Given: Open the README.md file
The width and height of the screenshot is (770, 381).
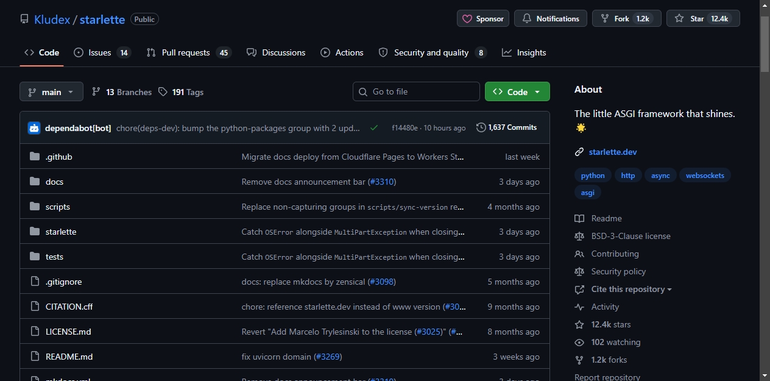Looking at the screenshot, I should 69,357.
